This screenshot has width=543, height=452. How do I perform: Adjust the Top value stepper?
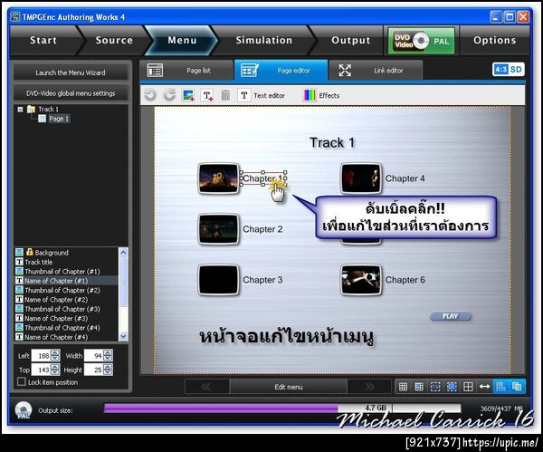55,370
